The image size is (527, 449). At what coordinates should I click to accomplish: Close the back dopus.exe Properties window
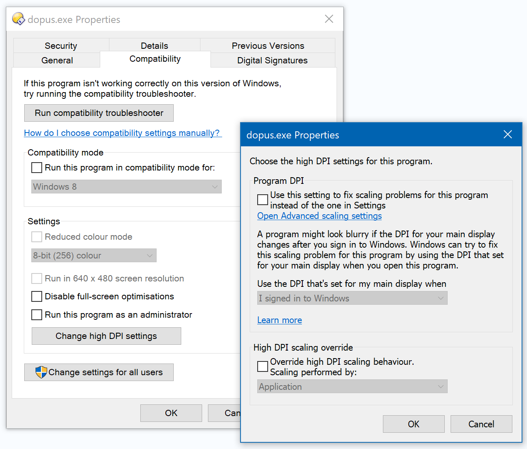coord(329,19)
